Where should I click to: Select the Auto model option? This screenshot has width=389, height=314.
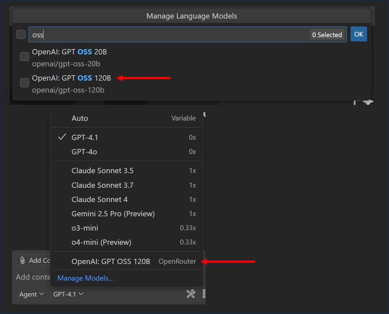pos(126,118)
